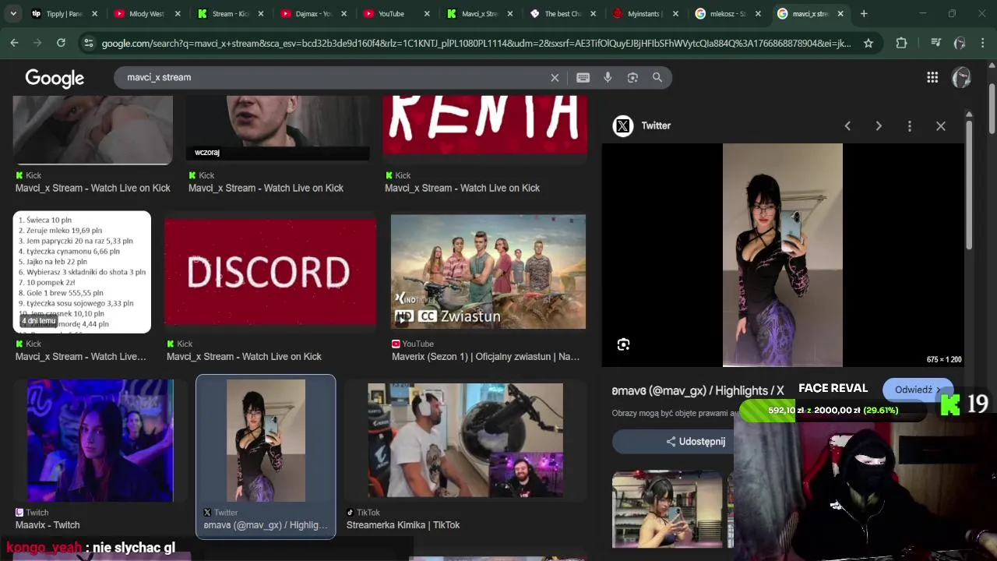997x561 pixels.
Task: Clear the search query with X icon
Action: pos(555,77)
